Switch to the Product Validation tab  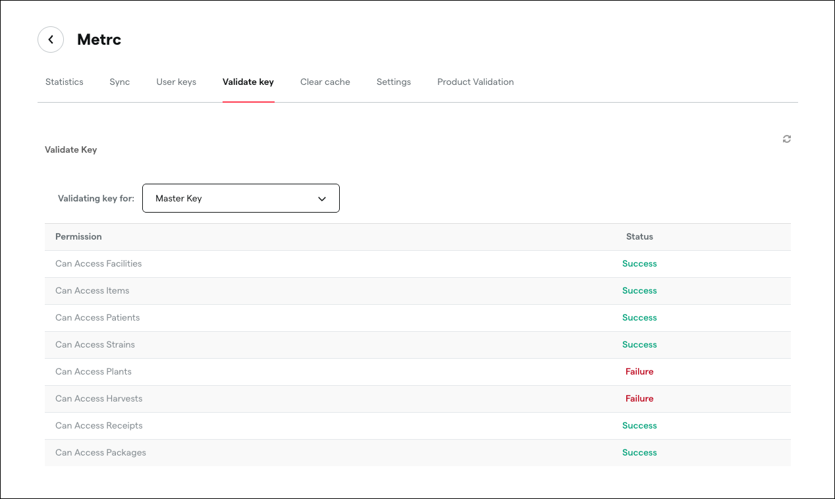coord(475,82)
